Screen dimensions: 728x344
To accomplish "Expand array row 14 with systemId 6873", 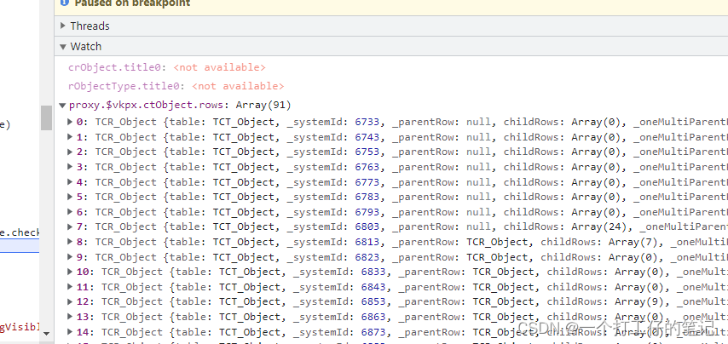I will coord(70,331).
